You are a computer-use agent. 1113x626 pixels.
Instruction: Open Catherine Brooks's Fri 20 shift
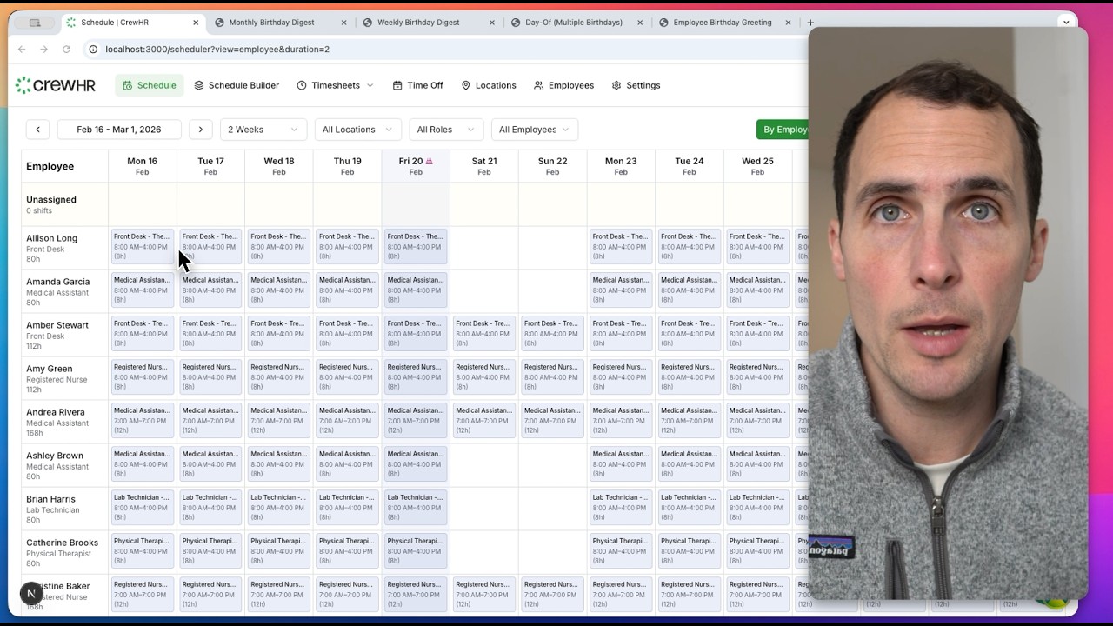(x=416, y=551)
